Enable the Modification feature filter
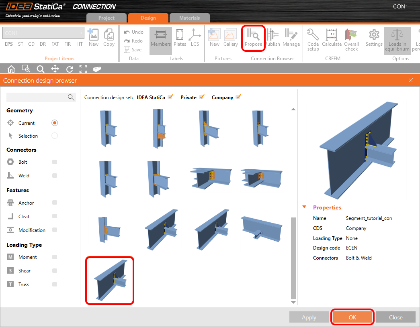The image size is (420, 327). pyautogui.click(x=55, y=230)
